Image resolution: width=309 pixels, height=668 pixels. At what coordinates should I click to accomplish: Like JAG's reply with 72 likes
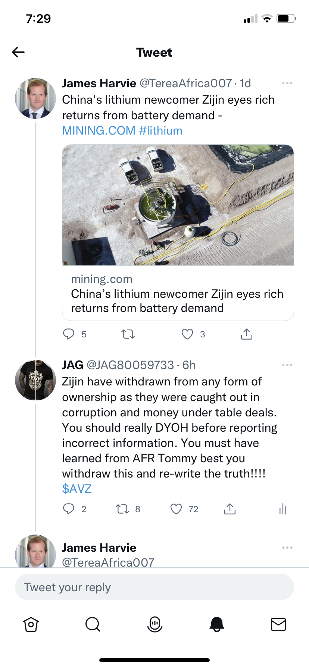[x=176, y=509]
